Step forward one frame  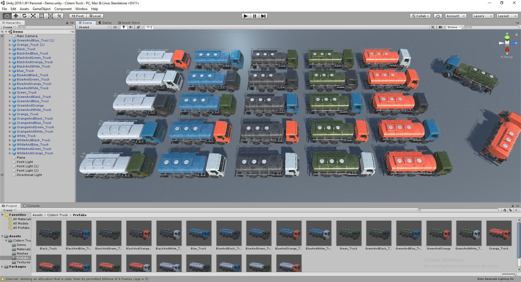pos(263,16)
